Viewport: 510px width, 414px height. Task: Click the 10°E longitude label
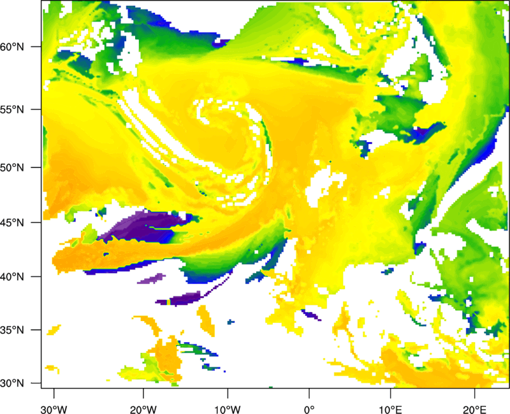(390, 410)
